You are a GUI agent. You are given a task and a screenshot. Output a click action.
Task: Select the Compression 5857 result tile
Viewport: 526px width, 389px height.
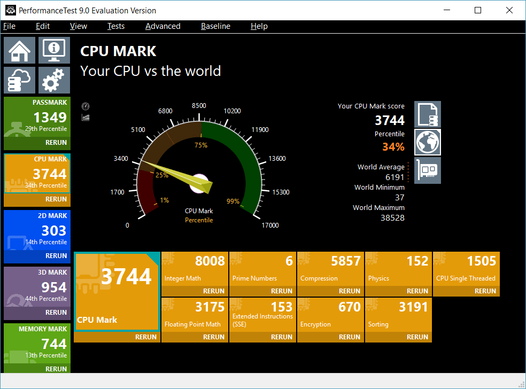pos(330,269)
